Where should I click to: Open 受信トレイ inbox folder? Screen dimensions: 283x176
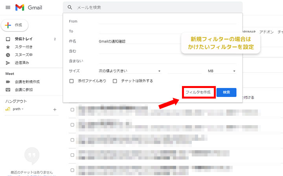click(x=24, y=39)
